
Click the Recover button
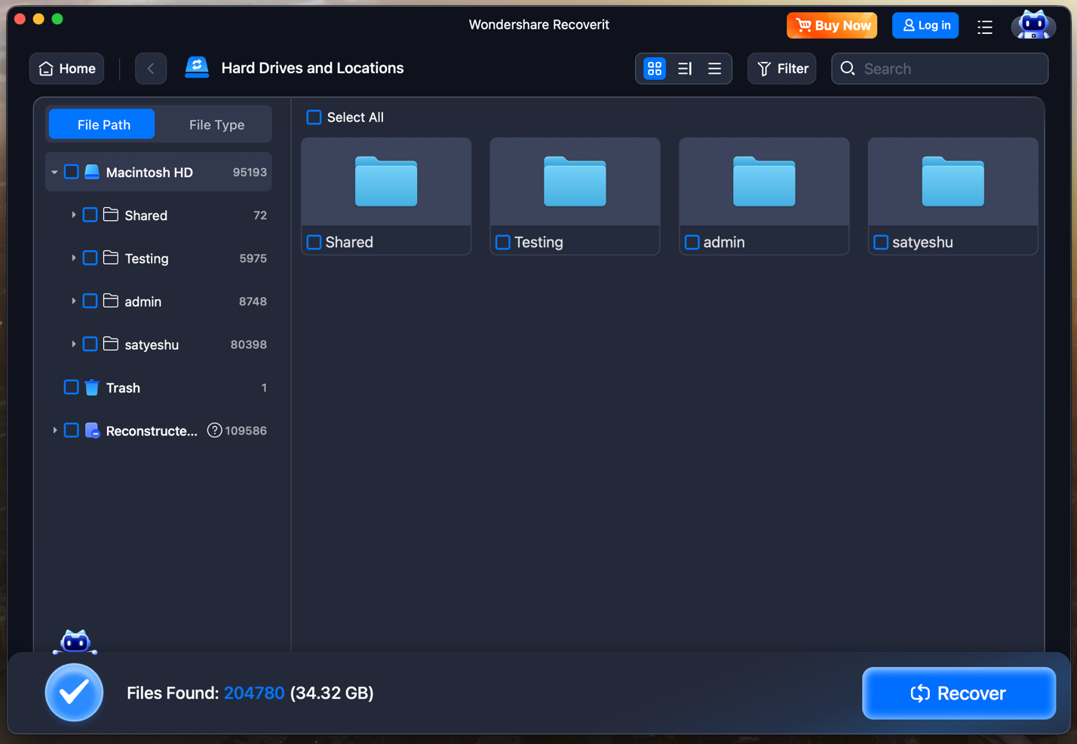pos(959,693)
